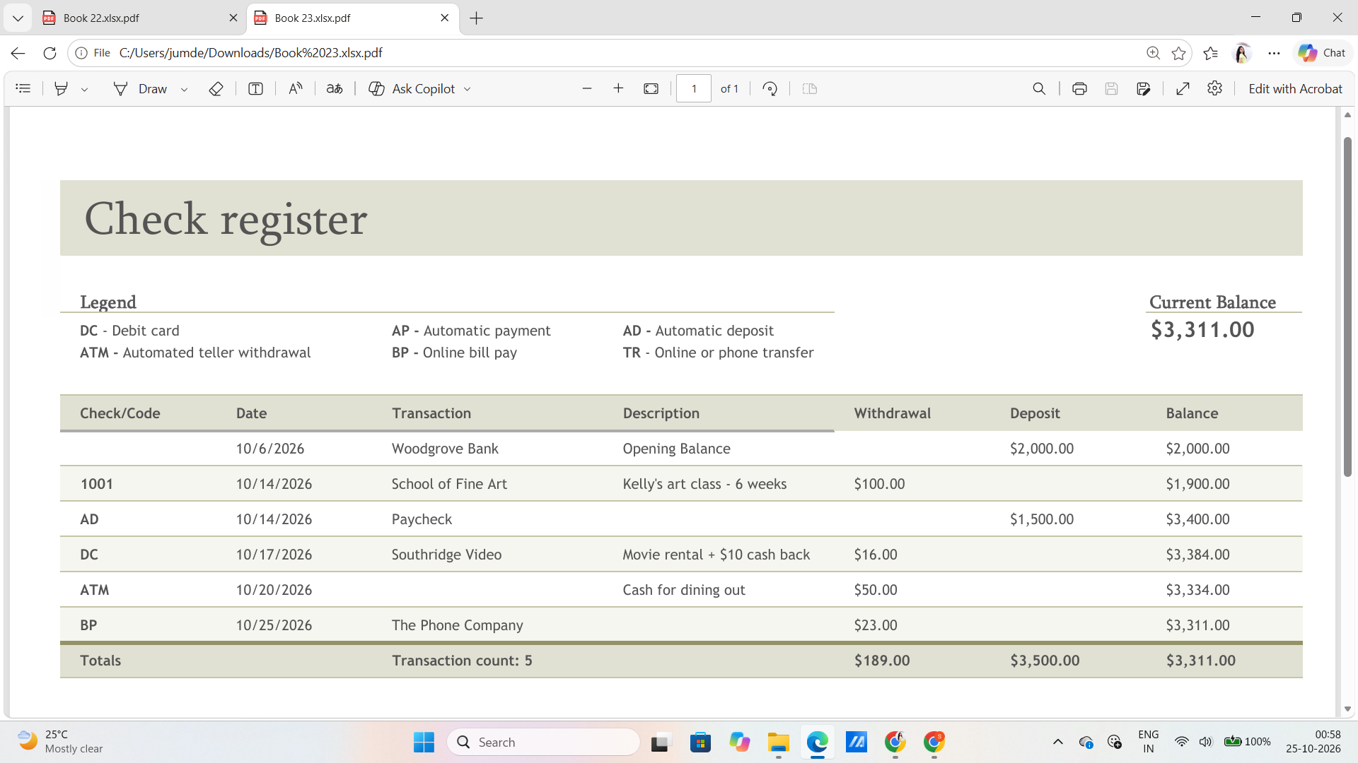Click the Add text box icon

(256, 88)
